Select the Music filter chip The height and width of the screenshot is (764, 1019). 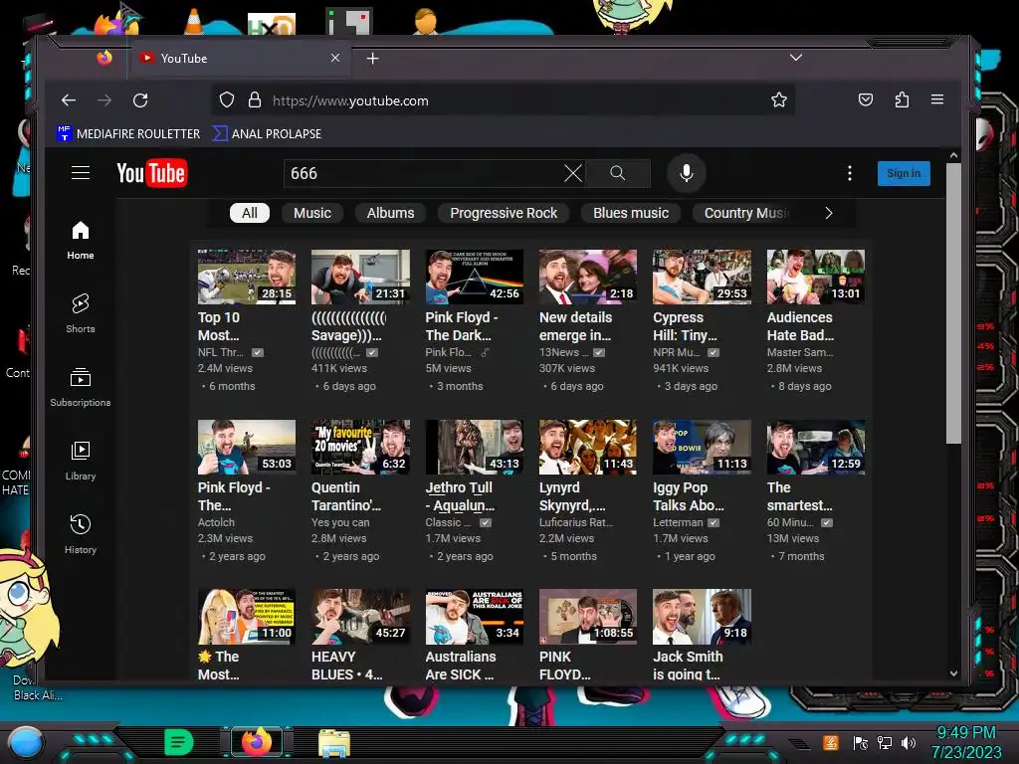(x=312, y=213)
